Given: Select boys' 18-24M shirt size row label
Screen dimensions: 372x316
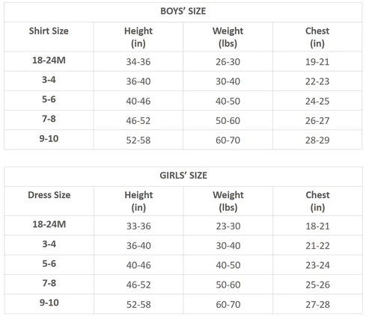Looking at the screenshot, I should pyautogui.click(x=49, y=61).
